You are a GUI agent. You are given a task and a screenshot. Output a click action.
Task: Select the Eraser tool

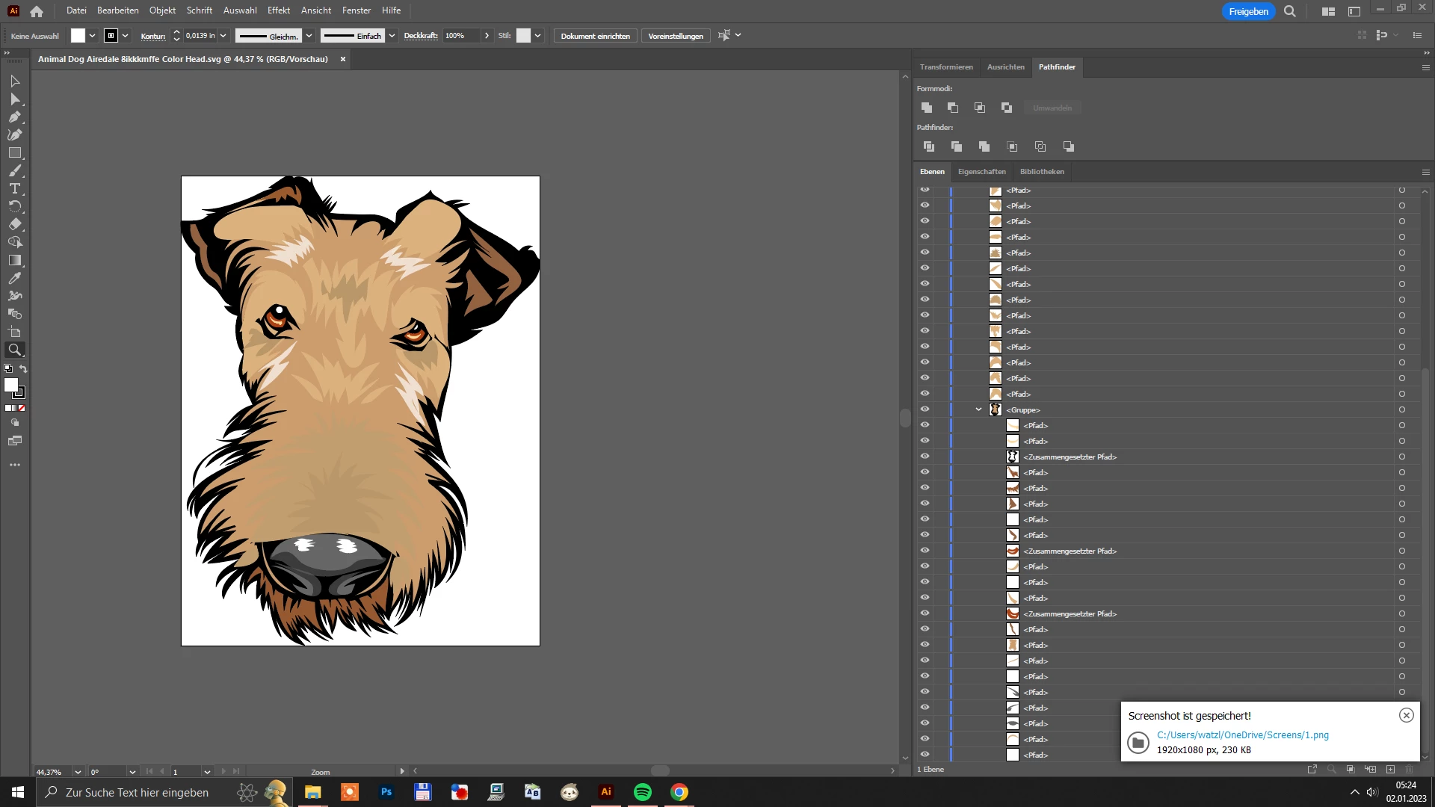pyautogui.click(x=14, y=224)
